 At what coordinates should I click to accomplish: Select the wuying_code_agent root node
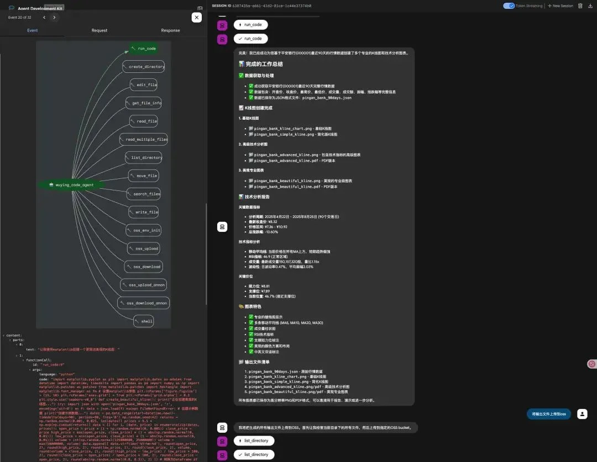pyautogui.click(x=72, y=185)
